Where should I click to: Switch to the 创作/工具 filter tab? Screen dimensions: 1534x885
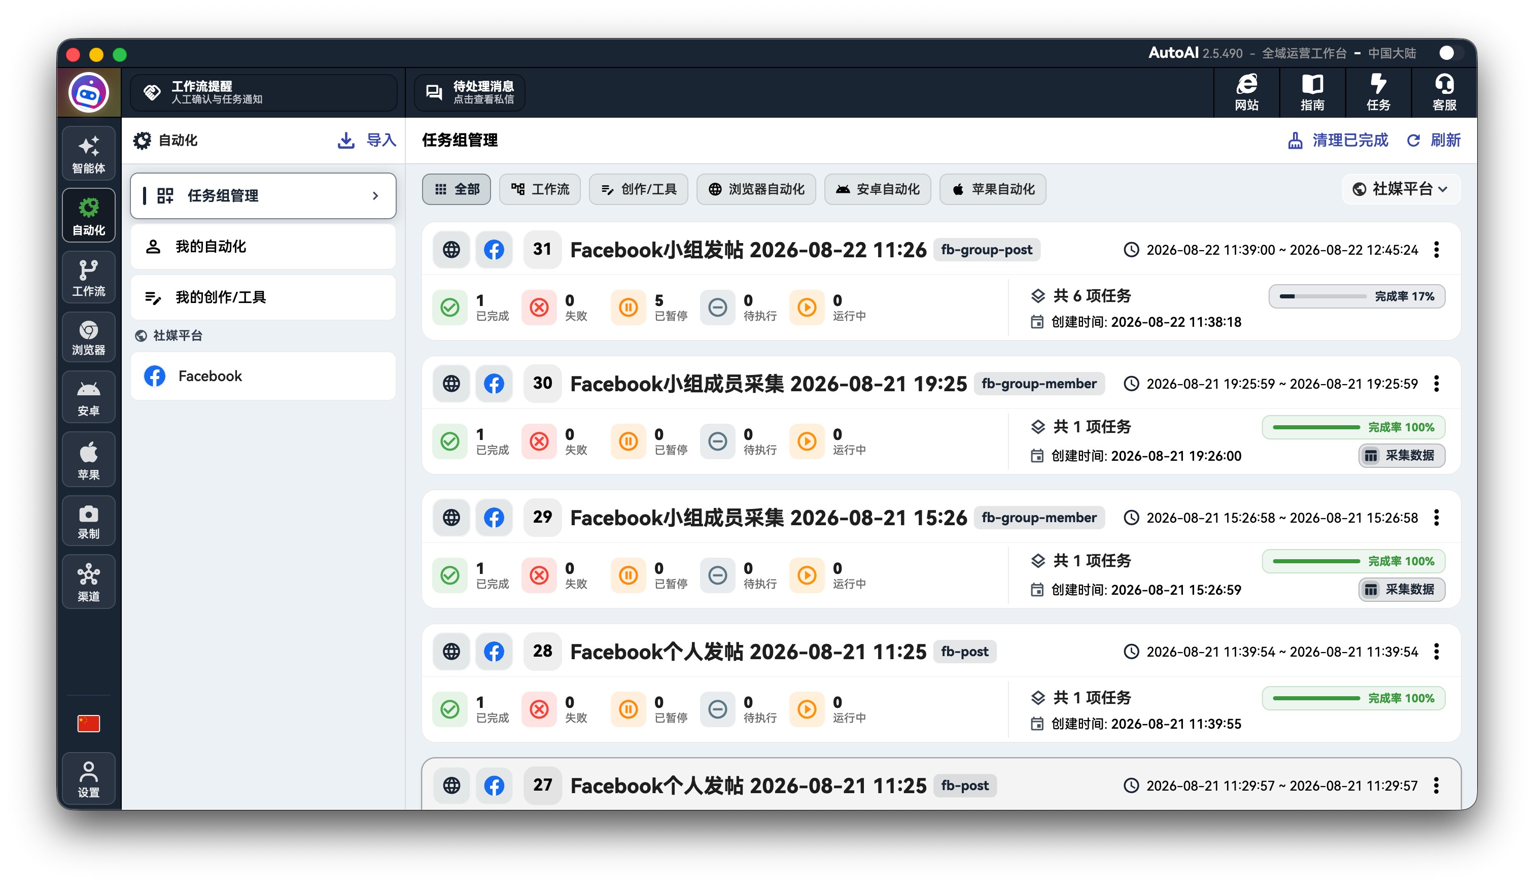tap(638, 189)
